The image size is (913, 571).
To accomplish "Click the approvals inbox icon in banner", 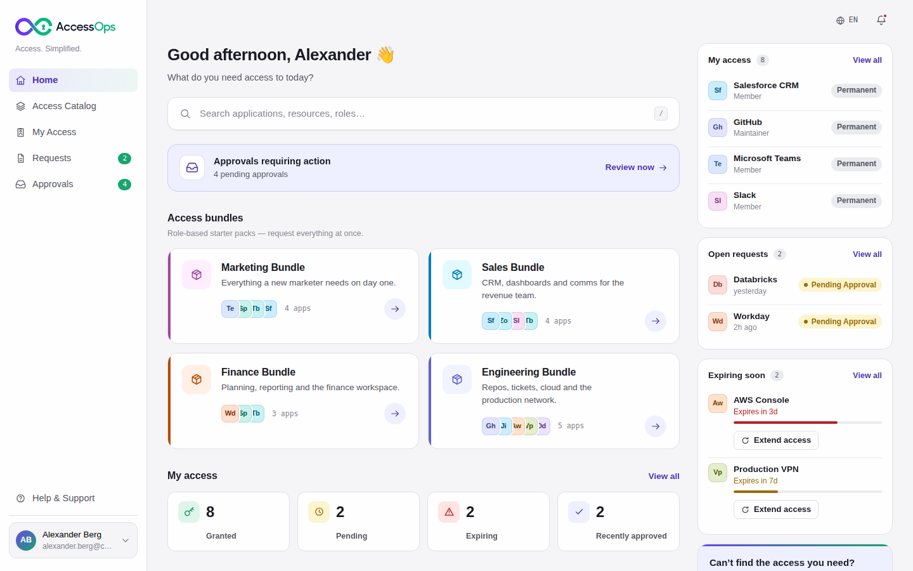I will pyautogui.click(x=192, y=167).
